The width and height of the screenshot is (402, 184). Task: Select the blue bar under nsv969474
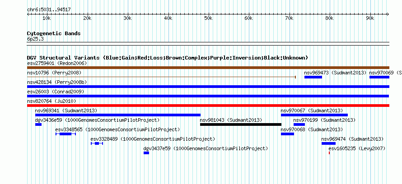[329, 143]
